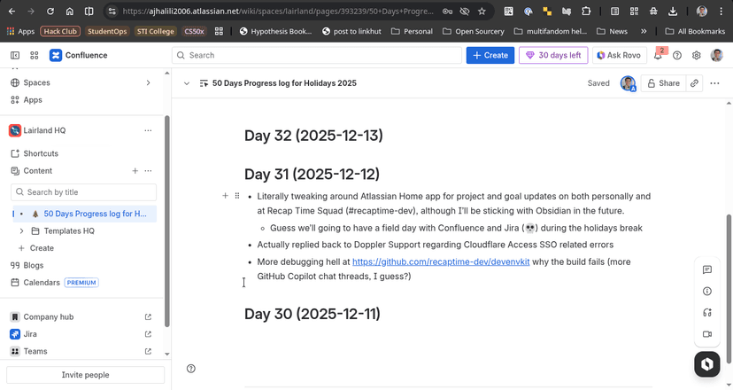Open Confluence settings gear
This screenshot has height=390, width=733.
[x=697, y=55]
